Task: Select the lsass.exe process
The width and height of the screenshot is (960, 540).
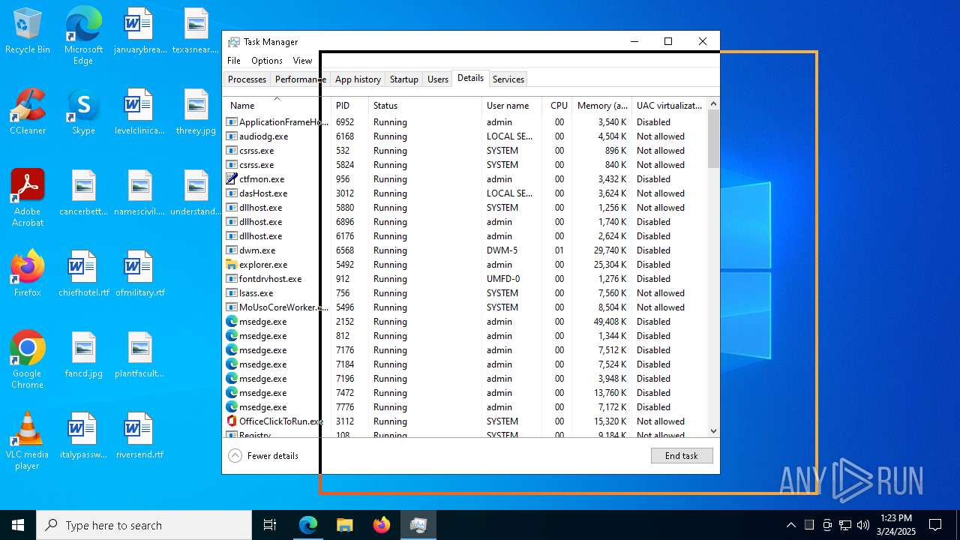Action: (x=465, y=293)
